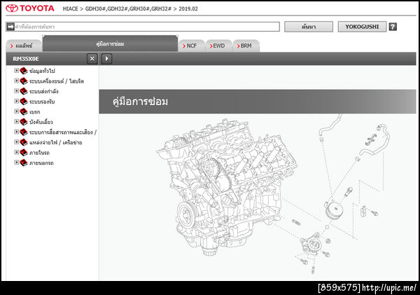Image resolution: width=420 pixels, height=295 pixels.
Task: Select บังคับเลี้ยว label in the tree
Action: pos(41,122)
